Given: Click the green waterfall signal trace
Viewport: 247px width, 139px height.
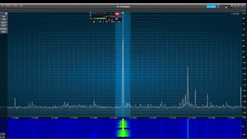Looking at the screenshot, I should [x=123, y=128].
